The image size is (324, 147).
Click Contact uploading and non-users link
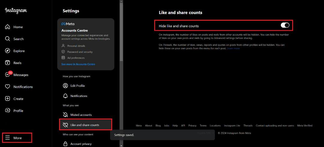click(x=275, y=125)
